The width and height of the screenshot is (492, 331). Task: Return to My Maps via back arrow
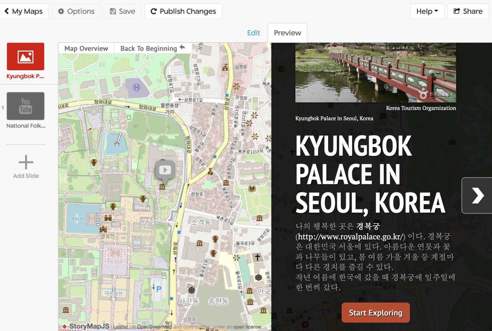pyautogui.click(x=7, y=11)
